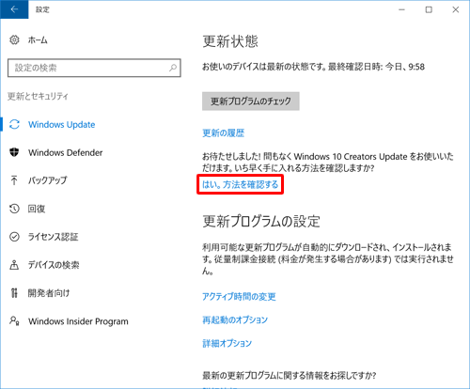
Task: Close the settings window
Action: 456,9
